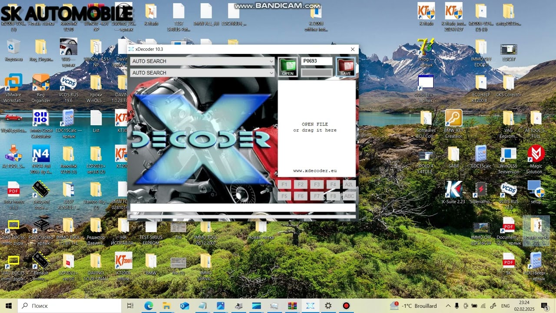
Task: Select VAG EDC16 immo bypass shortcut
Action: pos(13,231)
